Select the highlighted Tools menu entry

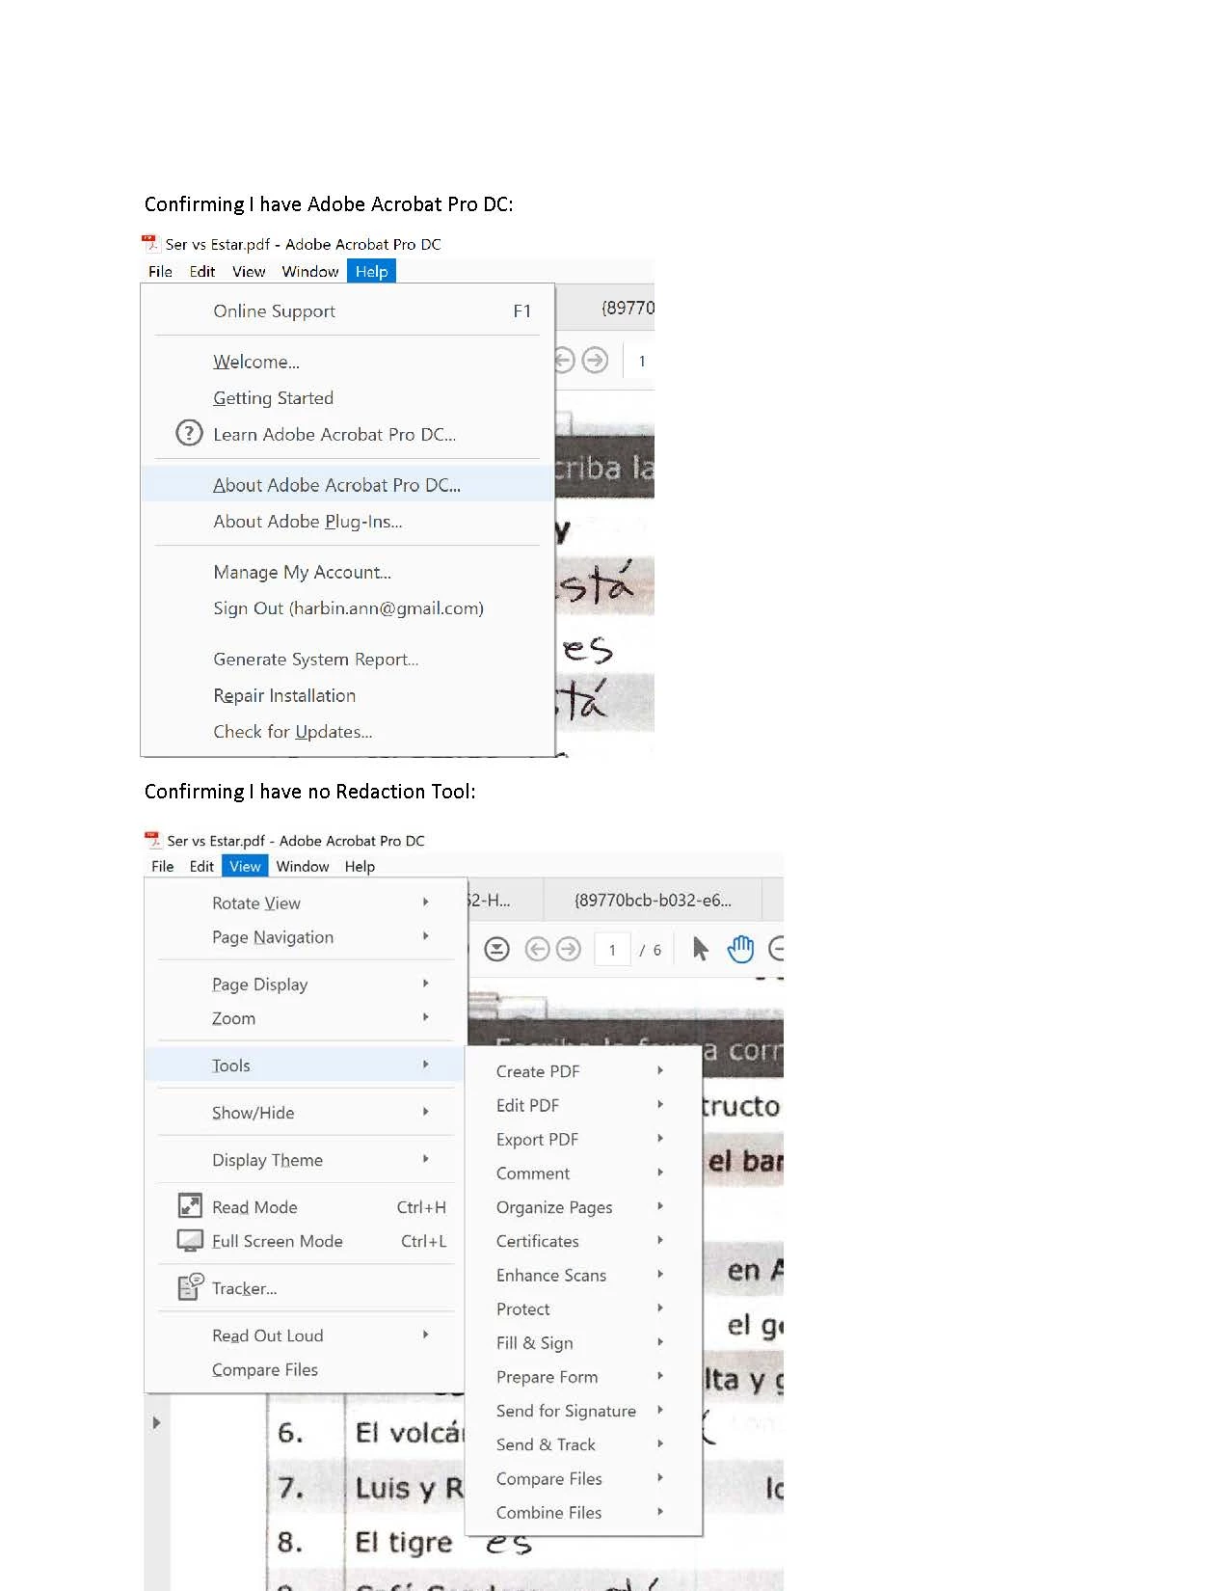pyautogui.click(x=304, y=1065)
